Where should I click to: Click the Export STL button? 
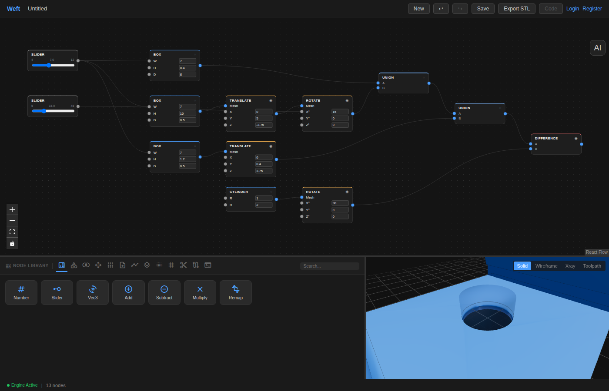(x=517, y=9)
